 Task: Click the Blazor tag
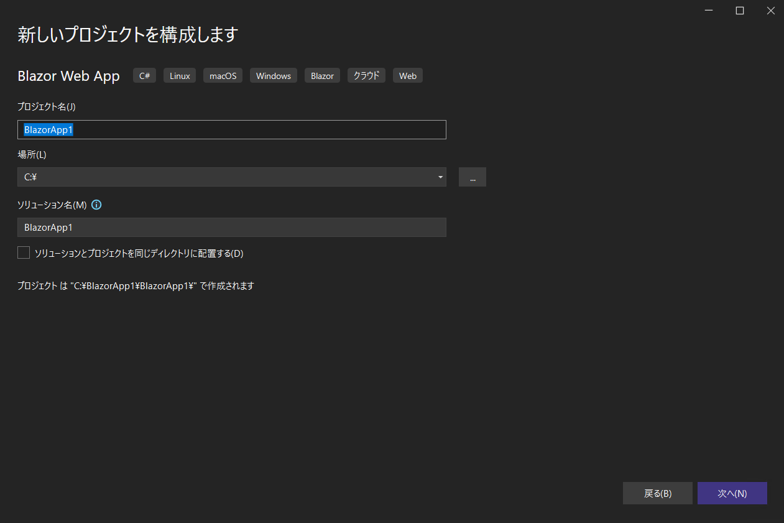(322, 76)
